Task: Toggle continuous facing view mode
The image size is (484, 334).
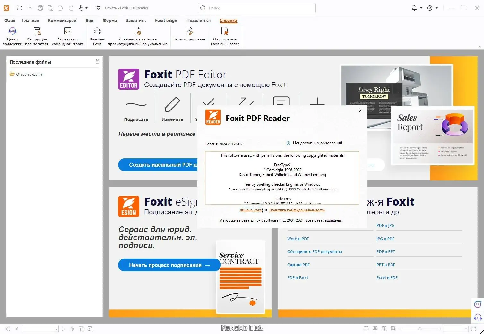Action: tap(393, 329)
